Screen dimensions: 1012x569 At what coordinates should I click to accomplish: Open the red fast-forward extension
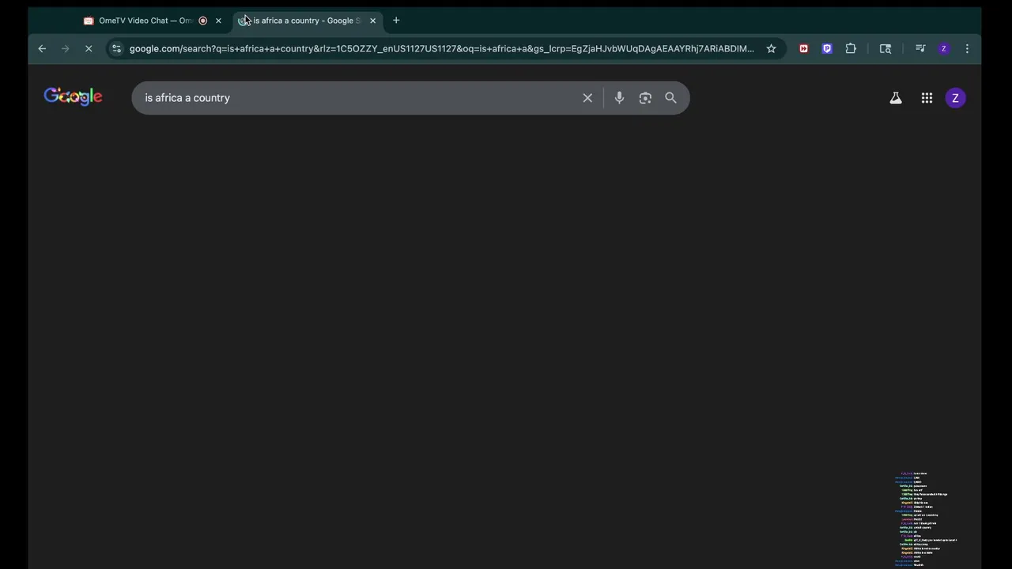(x=803, y=49)
